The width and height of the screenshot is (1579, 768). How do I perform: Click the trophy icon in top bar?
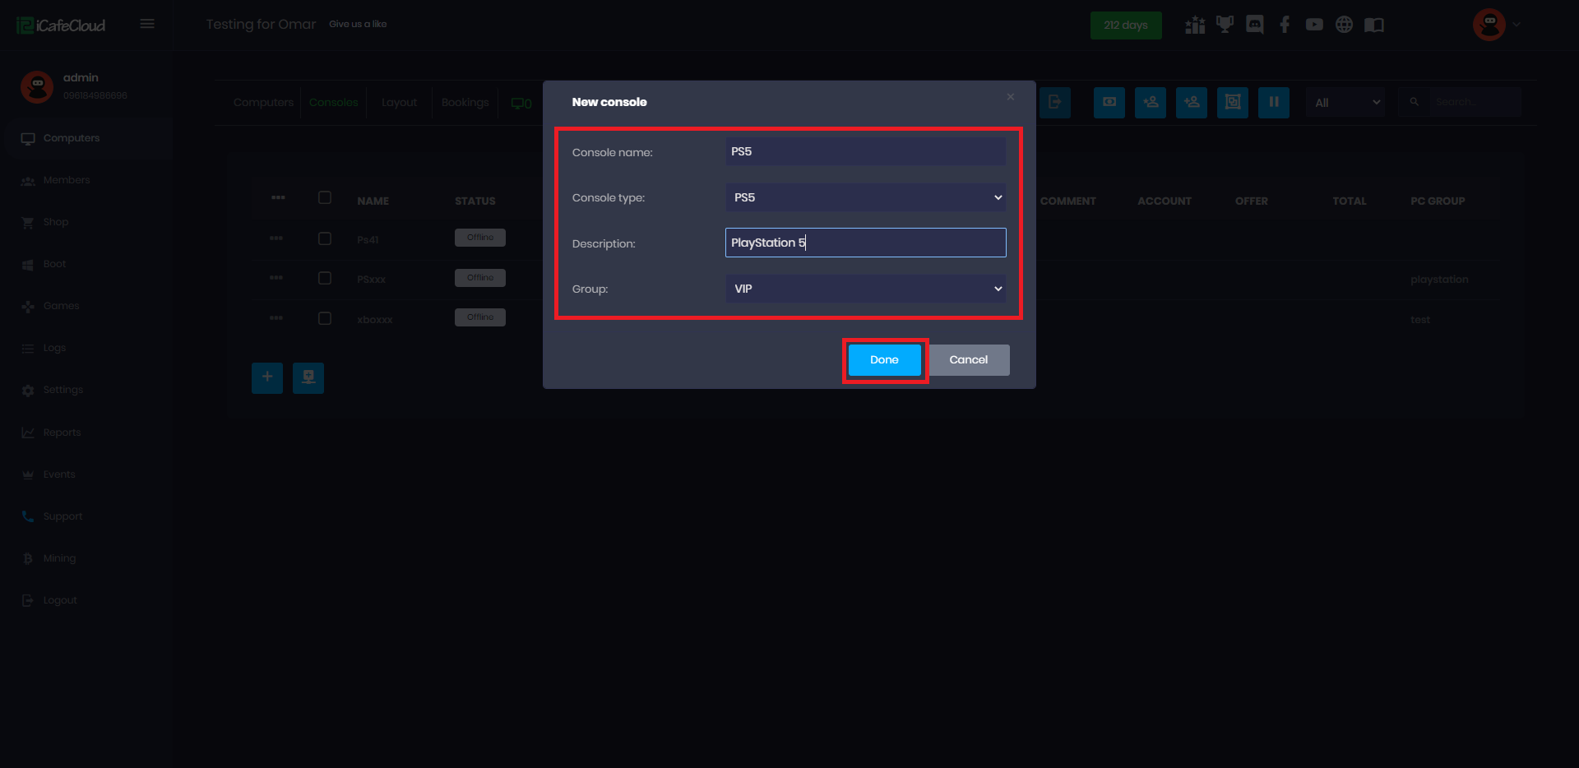point(1225,25)
